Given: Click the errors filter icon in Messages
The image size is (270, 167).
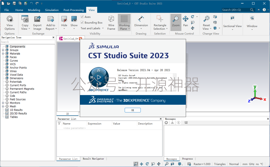Looking at the screenshot, I should [166, 122].
